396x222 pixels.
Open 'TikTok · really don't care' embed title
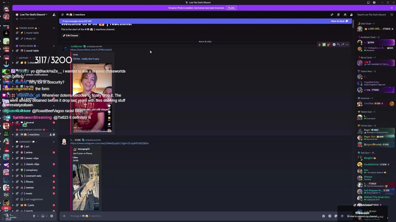click(86, 59)
